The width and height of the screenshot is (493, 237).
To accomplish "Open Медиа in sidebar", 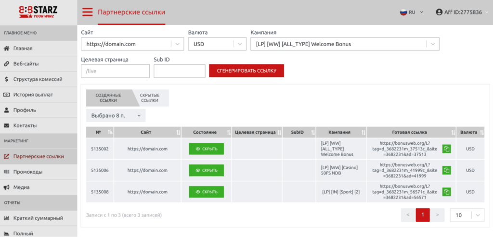I will click(39, 187).
